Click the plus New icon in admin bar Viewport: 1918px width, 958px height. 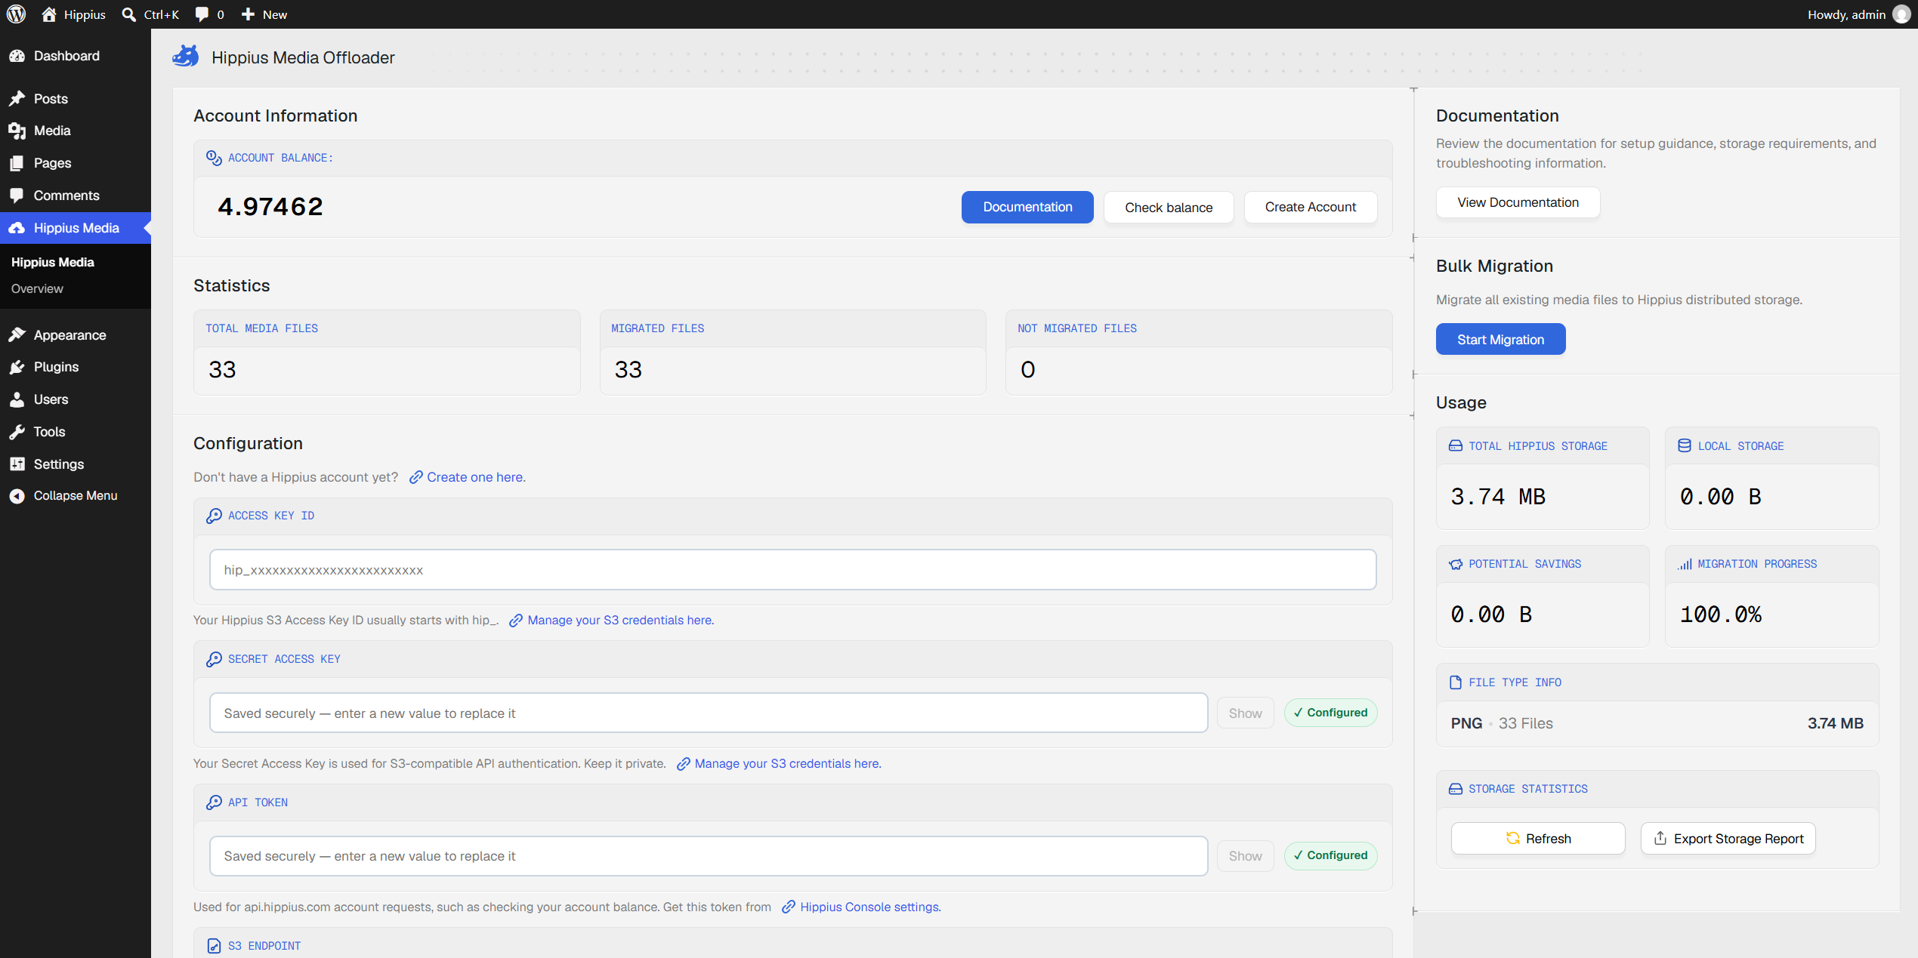tap(248, 14)
